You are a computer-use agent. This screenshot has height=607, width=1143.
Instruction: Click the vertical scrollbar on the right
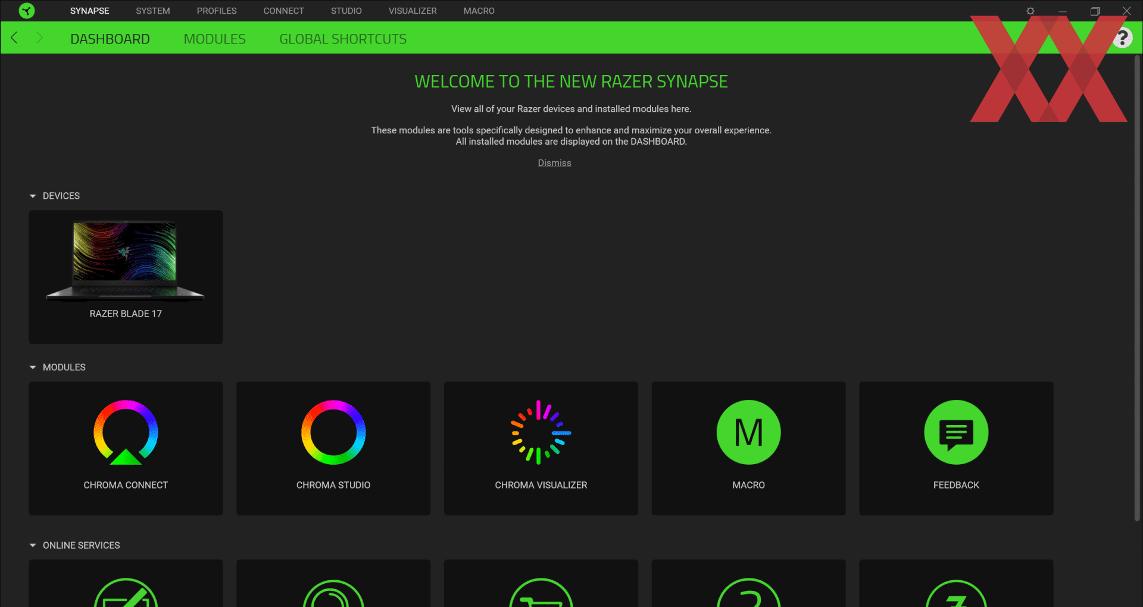pos(1137,289)
